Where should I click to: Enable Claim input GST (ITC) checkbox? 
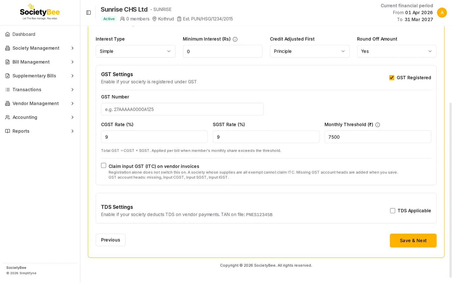point(104,166)
